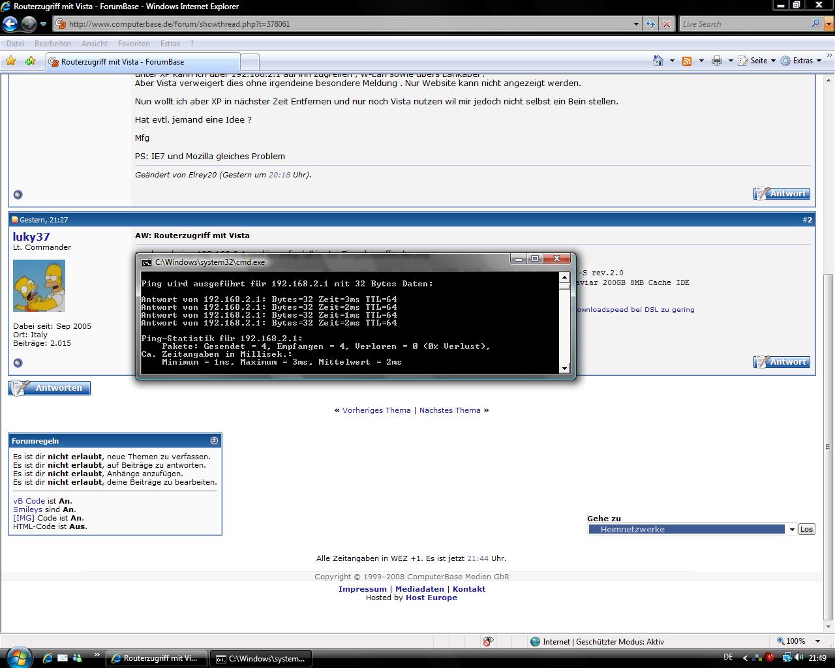Click the cmd.exe window title bar icon
The height and width of the screenshot is (668, 835).
pyautogui.click(x=147, y=262)
